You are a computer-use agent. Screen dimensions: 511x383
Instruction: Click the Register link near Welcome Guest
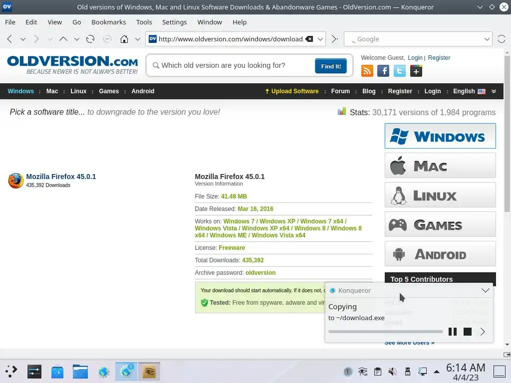click(439, 58)
